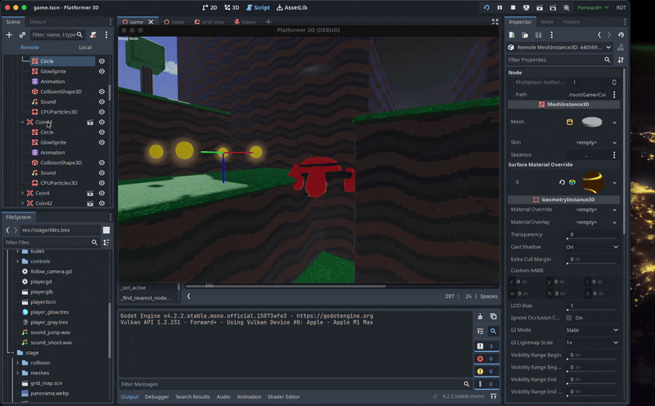
Task: Stop the running project
Action: [x=513, y=7]
